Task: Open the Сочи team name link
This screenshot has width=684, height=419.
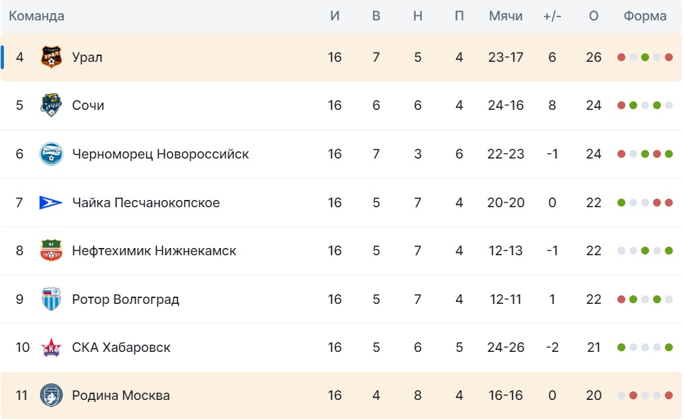Action: tap(88, 105)
